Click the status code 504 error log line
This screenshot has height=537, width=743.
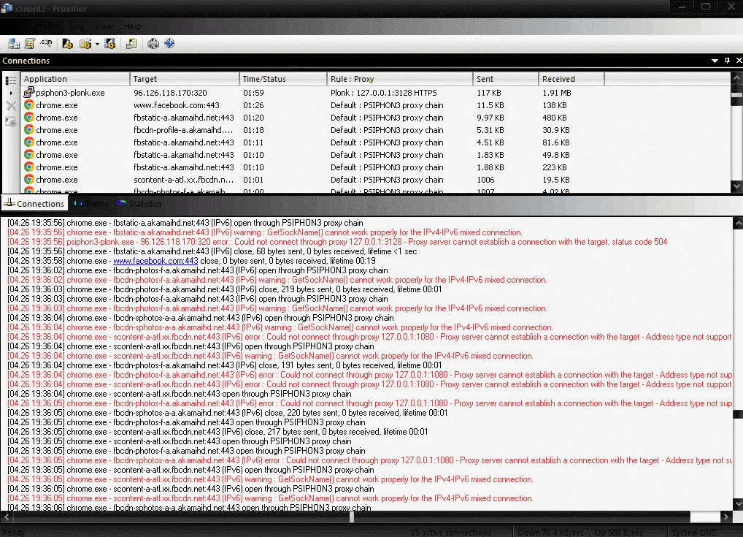tap(337, 242)
